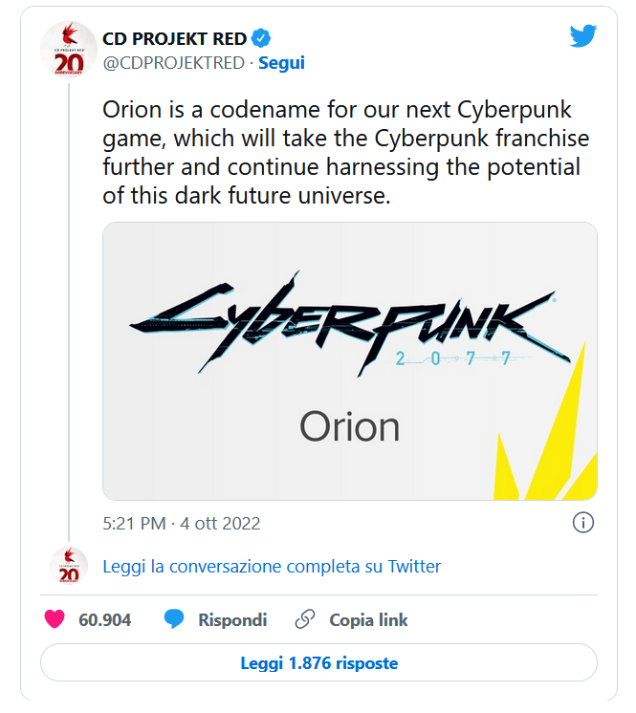Click the Twitter bird logo
The image size is (636, 713).
coord(582,35)
